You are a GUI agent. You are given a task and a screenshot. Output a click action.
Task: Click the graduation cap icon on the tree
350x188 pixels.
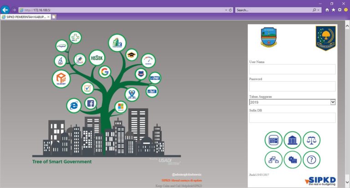(x=132, y=55)
